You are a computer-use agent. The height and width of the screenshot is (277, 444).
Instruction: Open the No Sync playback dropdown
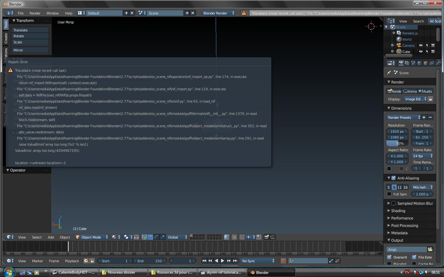pyautogui.click(x=258, y=261)
